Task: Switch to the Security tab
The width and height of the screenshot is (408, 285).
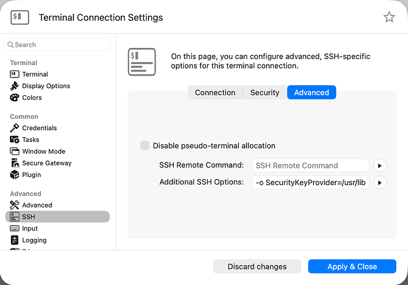Action: tap(264, 92)
